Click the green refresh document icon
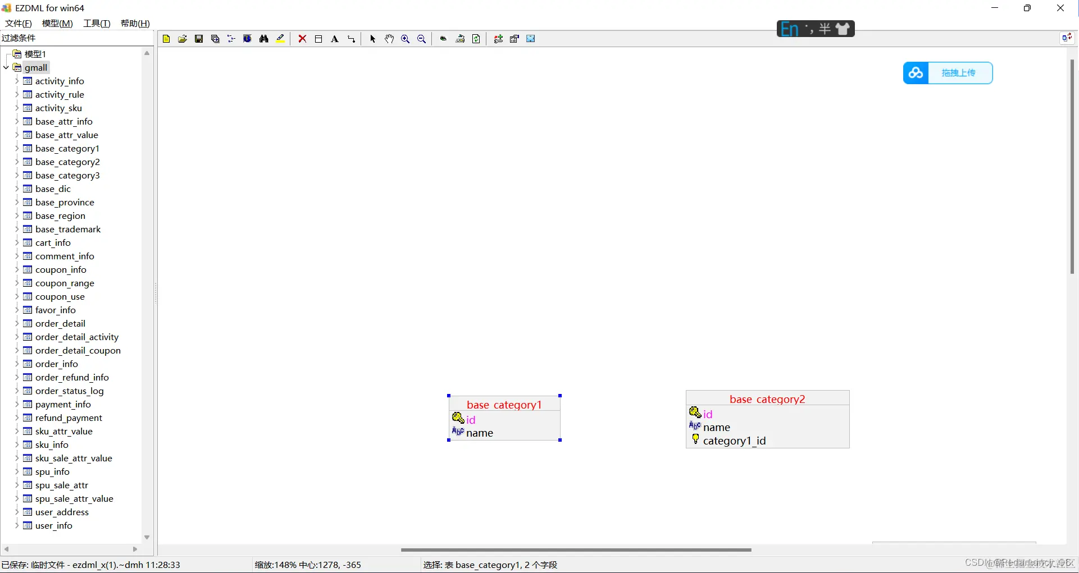 476,39
